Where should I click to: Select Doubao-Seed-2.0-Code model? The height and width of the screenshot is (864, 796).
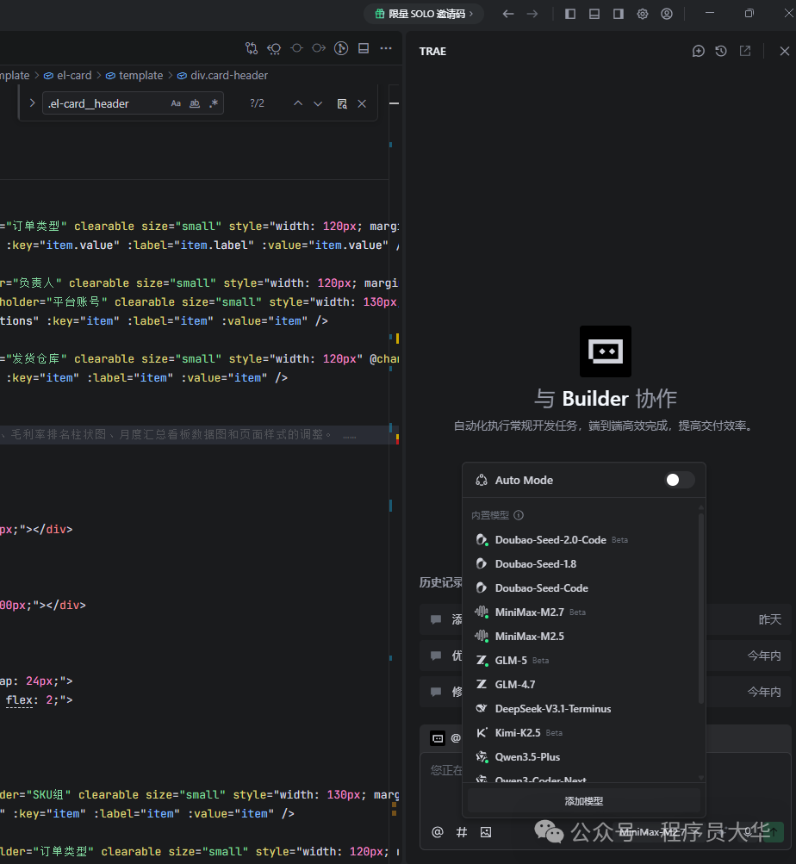tap(550, 540)
